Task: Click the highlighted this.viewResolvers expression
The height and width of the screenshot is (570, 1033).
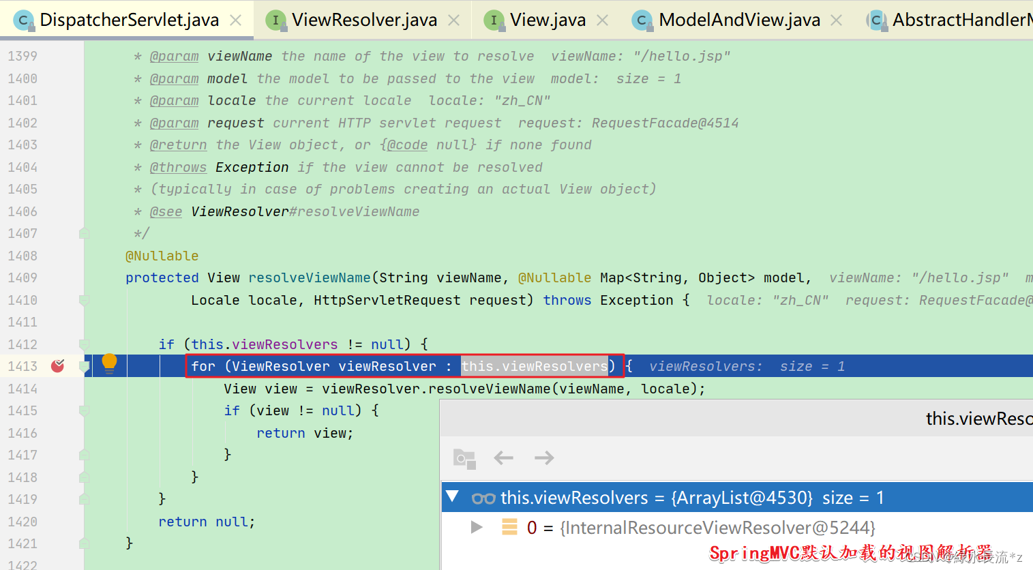Action: click(535, 366)
